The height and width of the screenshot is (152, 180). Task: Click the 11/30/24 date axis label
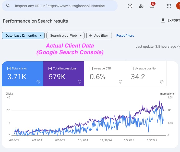(106, 140)
